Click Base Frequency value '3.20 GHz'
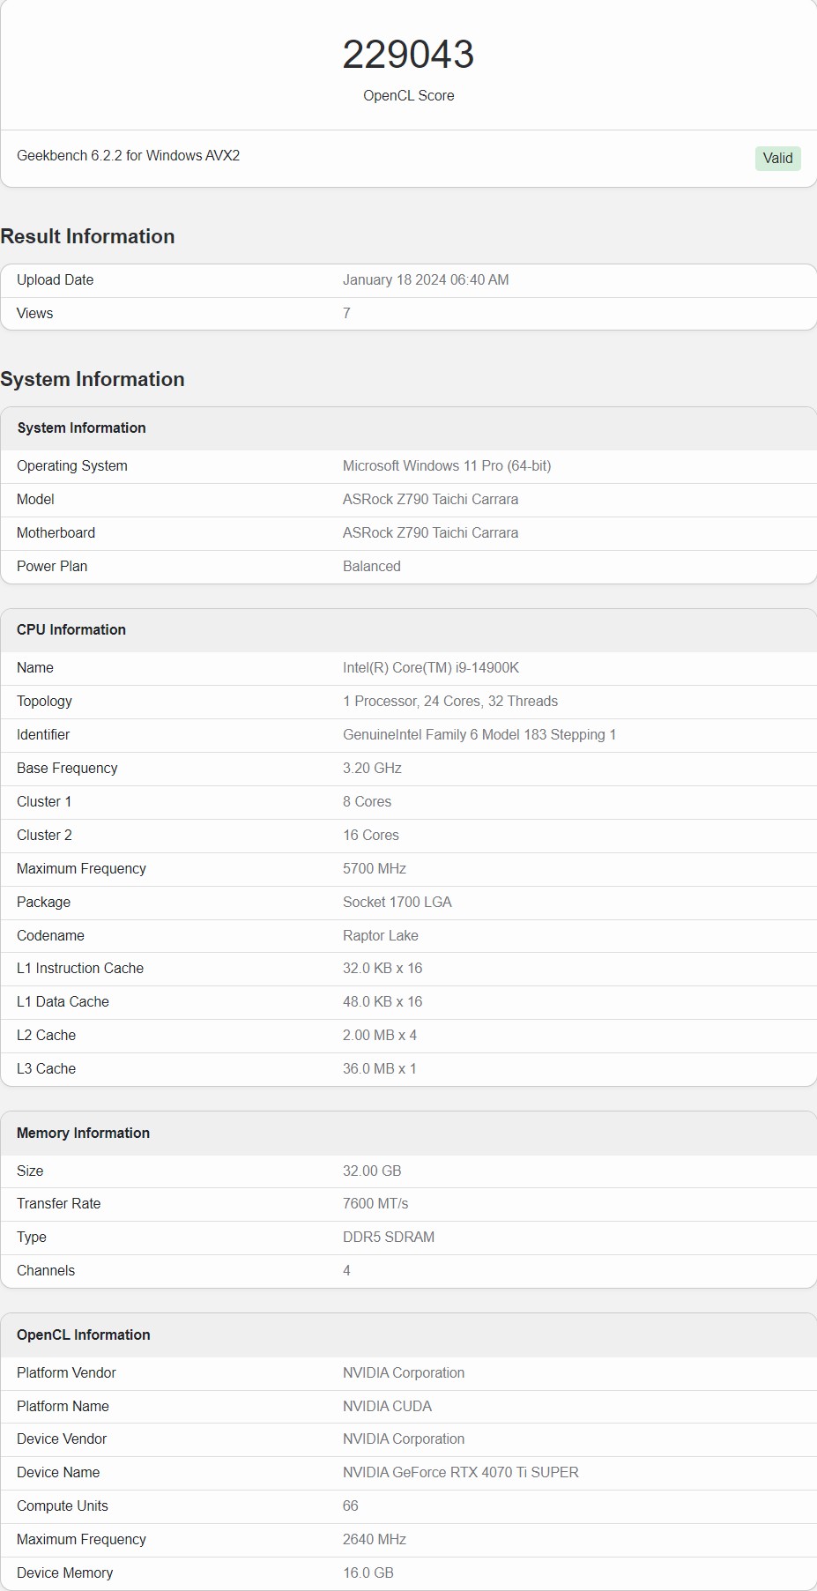This screenshot has height=1591, width=817. click(372, 768)
